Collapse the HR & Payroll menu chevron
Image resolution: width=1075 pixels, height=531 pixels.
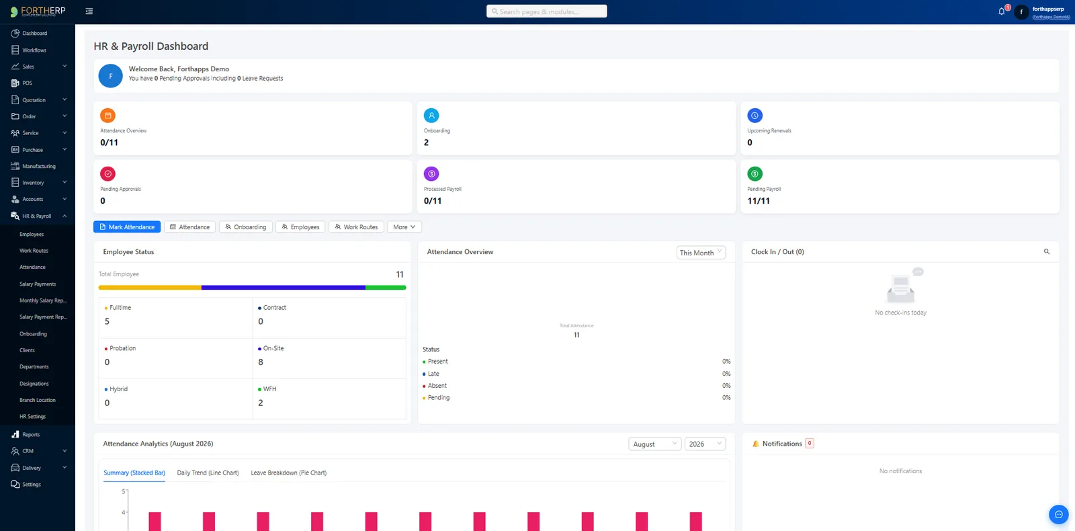(x=64, y=216)
